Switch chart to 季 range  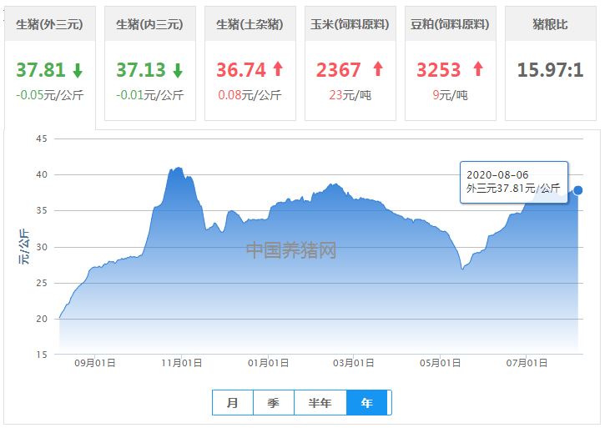[x=274, y=402]
